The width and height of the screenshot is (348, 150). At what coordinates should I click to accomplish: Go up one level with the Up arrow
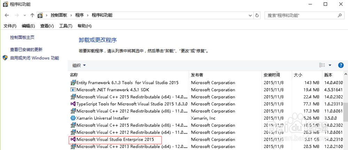point(32,15)
